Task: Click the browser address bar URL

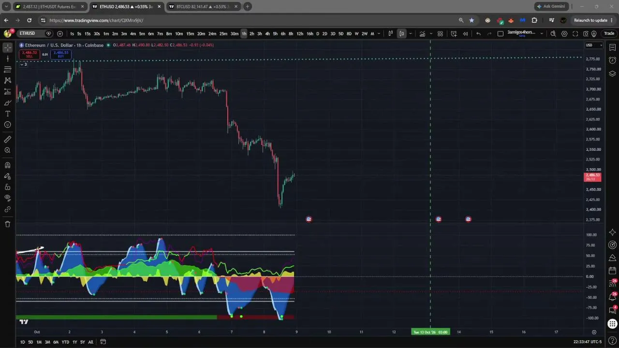Action: [x=96, y=20]
